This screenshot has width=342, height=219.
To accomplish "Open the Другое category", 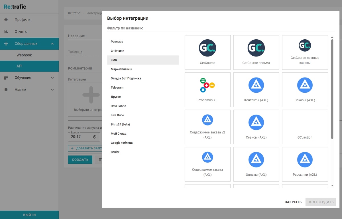I will pos(143,97).
